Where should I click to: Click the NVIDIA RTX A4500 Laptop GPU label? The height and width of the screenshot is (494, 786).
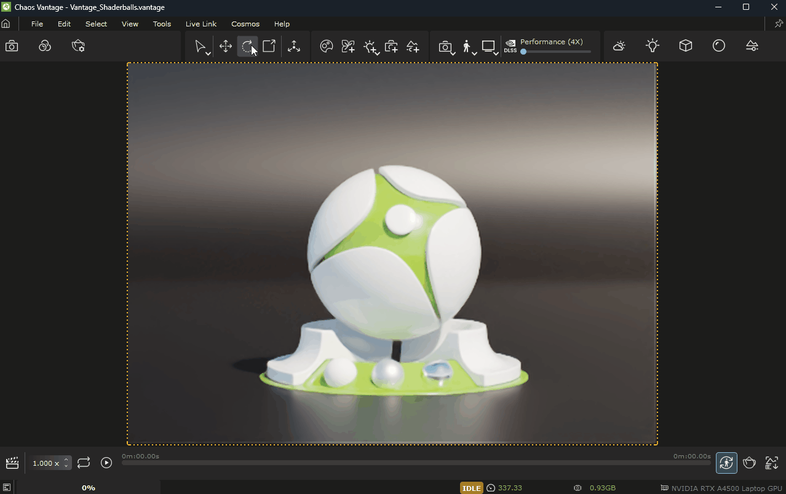727,488
